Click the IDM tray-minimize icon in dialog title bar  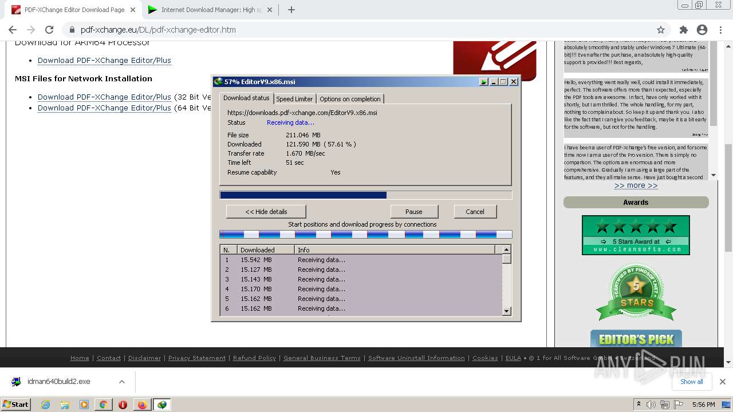[484, 82]
